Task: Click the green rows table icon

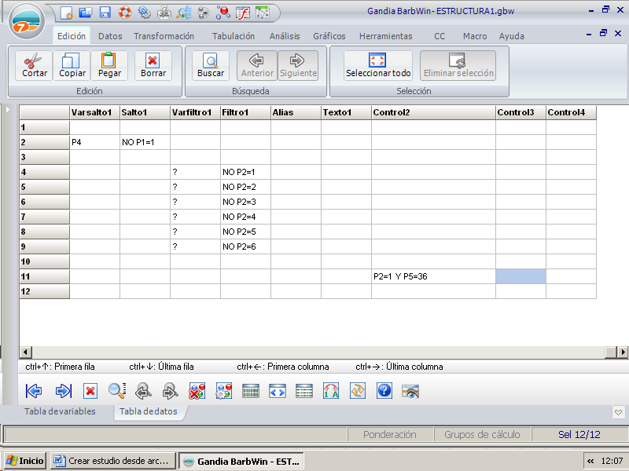Action: tap(304, 391)
